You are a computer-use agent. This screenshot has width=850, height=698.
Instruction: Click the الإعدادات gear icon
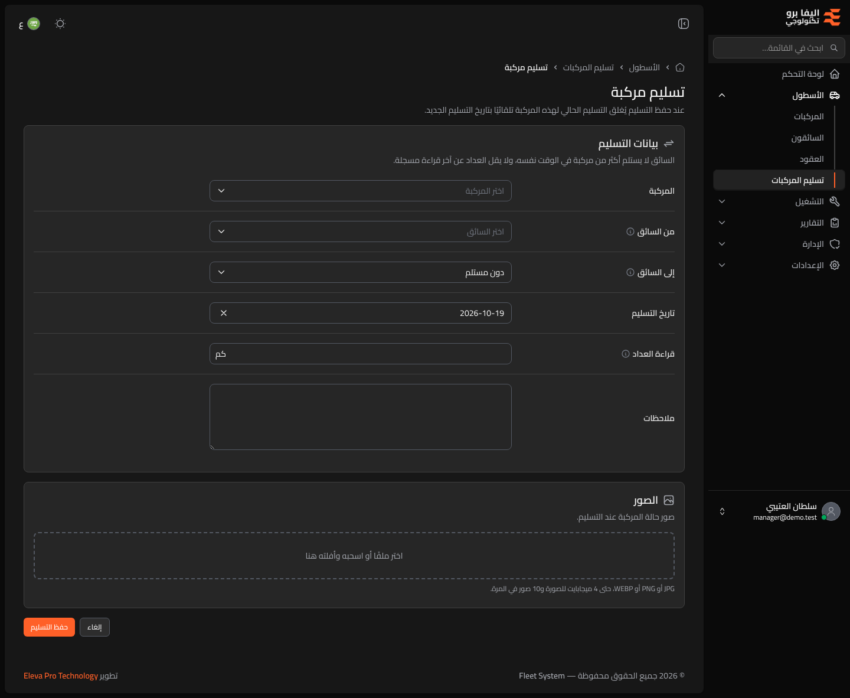pyautogui.click(x=835, y=265)
